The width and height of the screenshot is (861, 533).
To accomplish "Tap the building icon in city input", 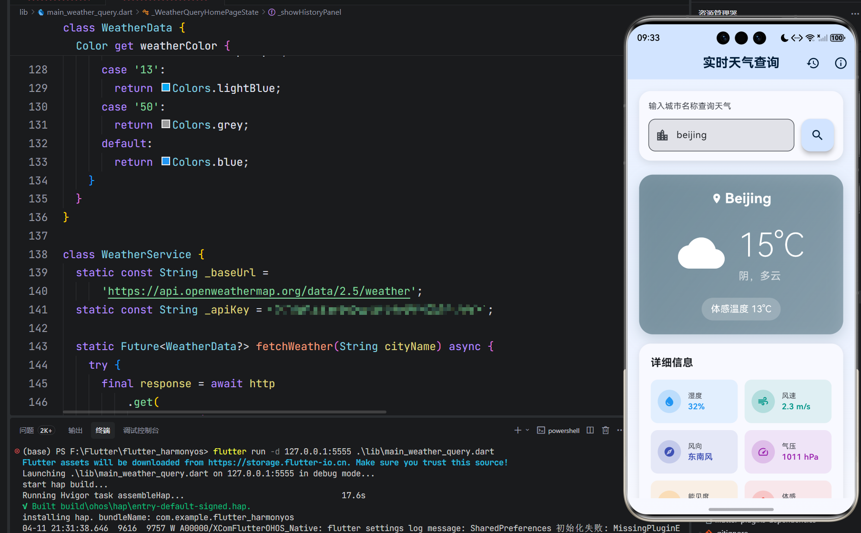I will pos(662,135).
